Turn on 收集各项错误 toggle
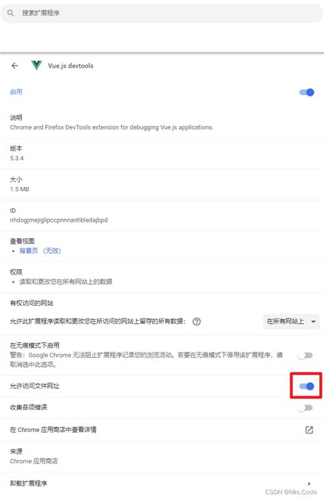The image size is (324, 499). [306, 408]
